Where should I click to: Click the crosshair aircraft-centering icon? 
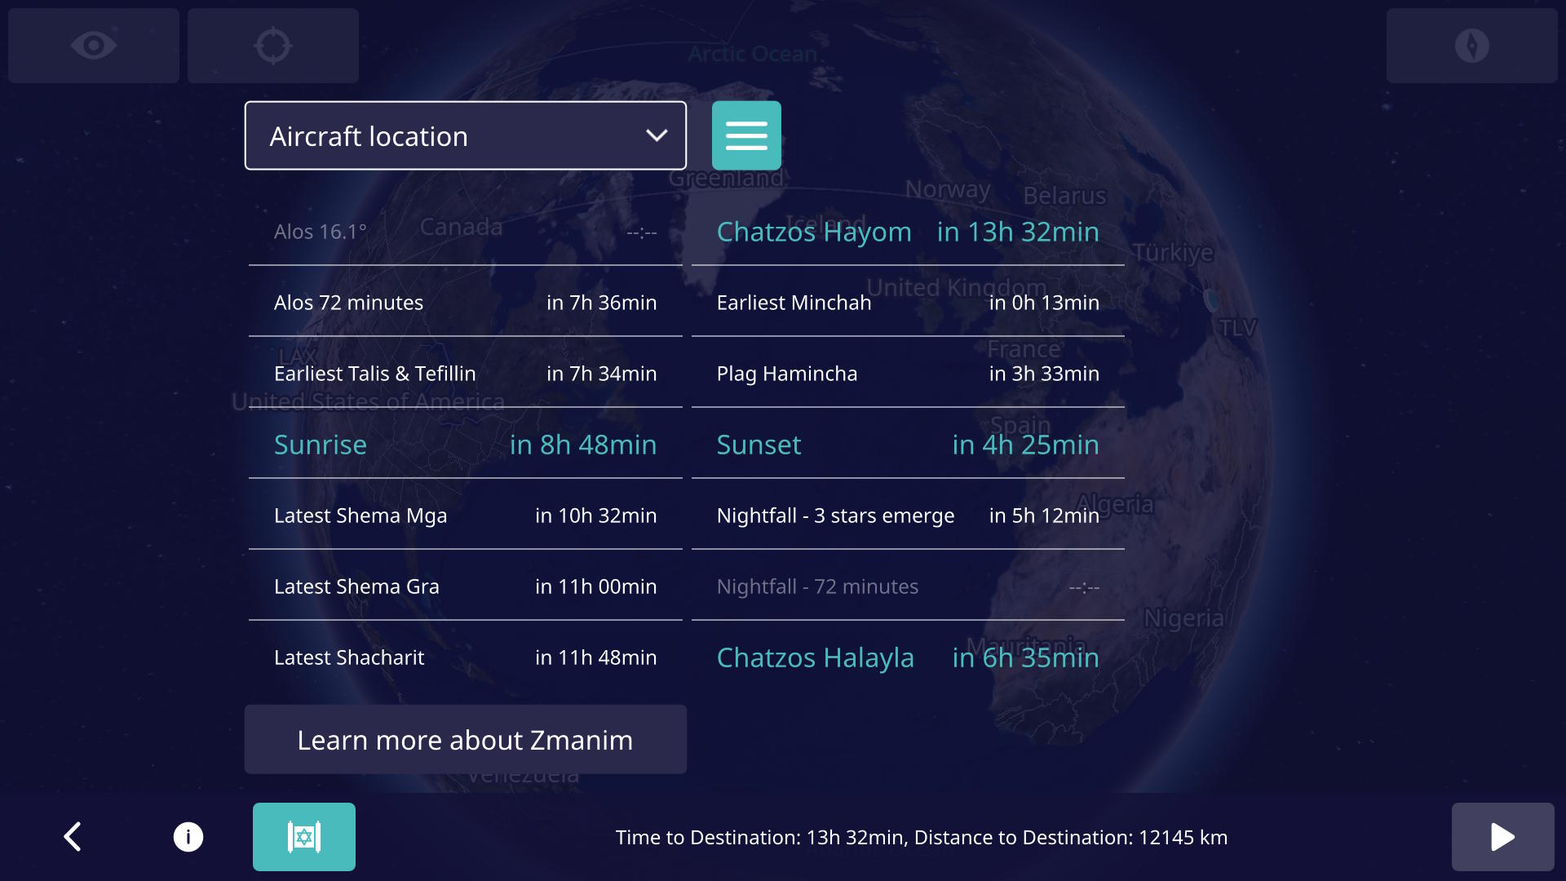coord(272,45)
